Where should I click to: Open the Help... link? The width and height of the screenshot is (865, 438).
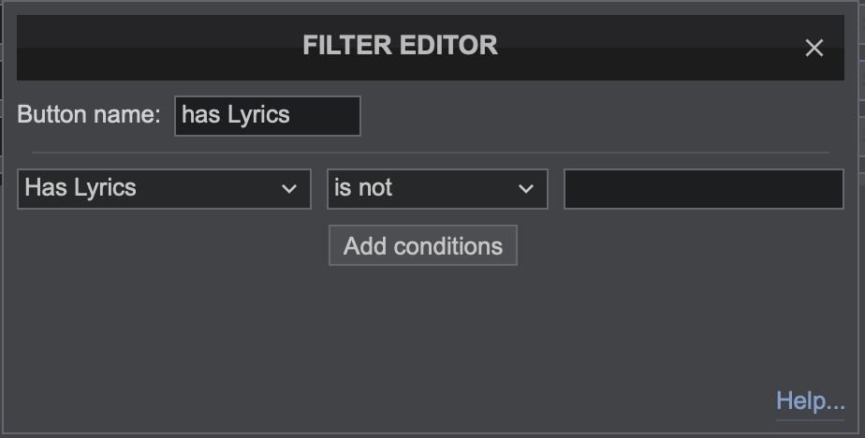[810, 401]
